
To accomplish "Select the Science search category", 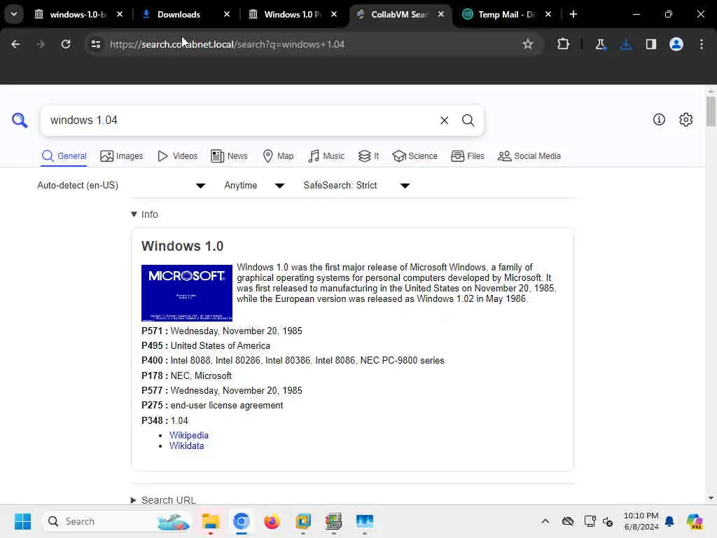I will tap(415, 156).
